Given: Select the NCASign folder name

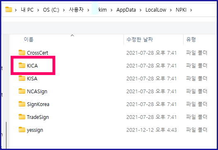Looking at the screenshot, I should [x=37, y=92].
